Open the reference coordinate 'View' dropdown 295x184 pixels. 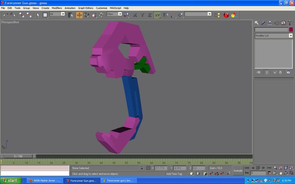(x=120, y=14)
